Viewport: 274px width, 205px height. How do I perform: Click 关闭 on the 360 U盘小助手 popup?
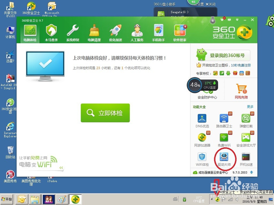tap(210, 4)
